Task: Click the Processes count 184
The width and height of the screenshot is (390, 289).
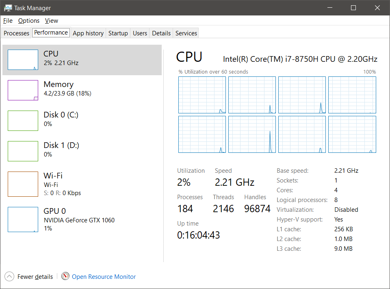Action: coord(185,209)
